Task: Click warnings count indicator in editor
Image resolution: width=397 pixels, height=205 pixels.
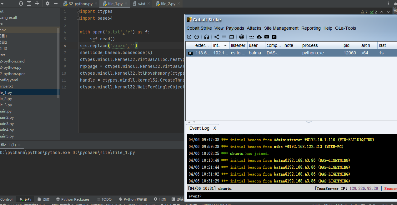Action: click(x=364, y=12)
